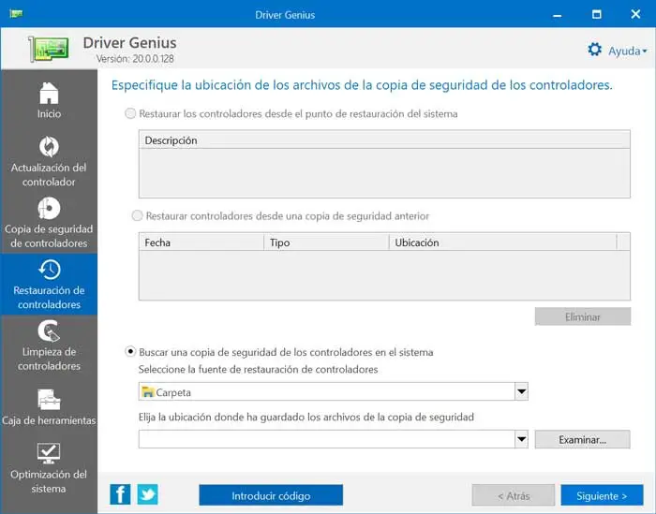Click the Siguiente > button
656x514 pixels.
pos(602,495)
